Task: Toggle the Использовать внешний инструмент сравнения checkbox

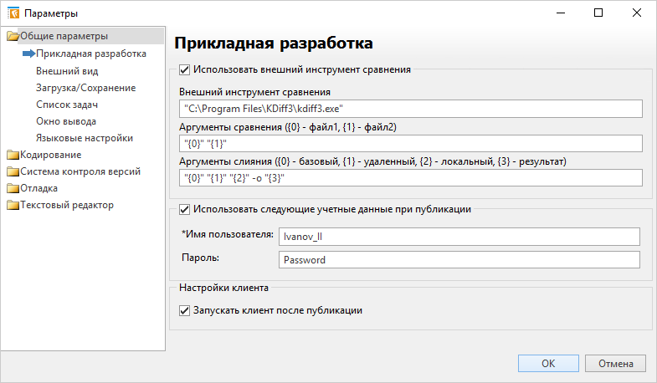Action: click(x=185, y=70)
